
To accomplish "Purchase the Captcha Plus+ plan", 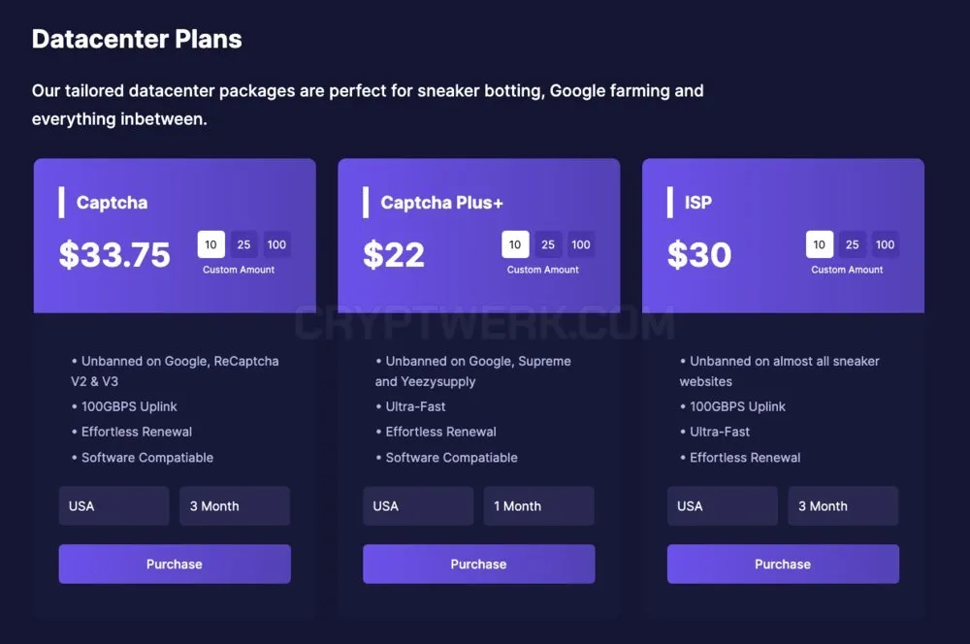I will [x=479, y=564].
